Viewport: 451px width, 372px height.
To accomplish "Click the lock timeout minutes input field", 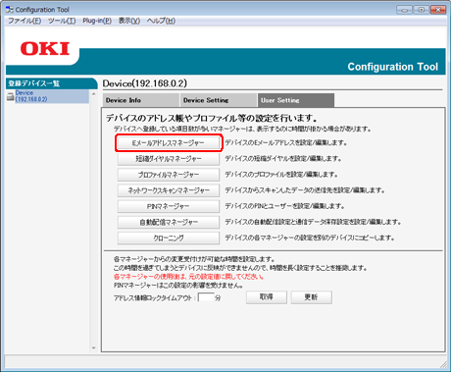I will 206,297.
